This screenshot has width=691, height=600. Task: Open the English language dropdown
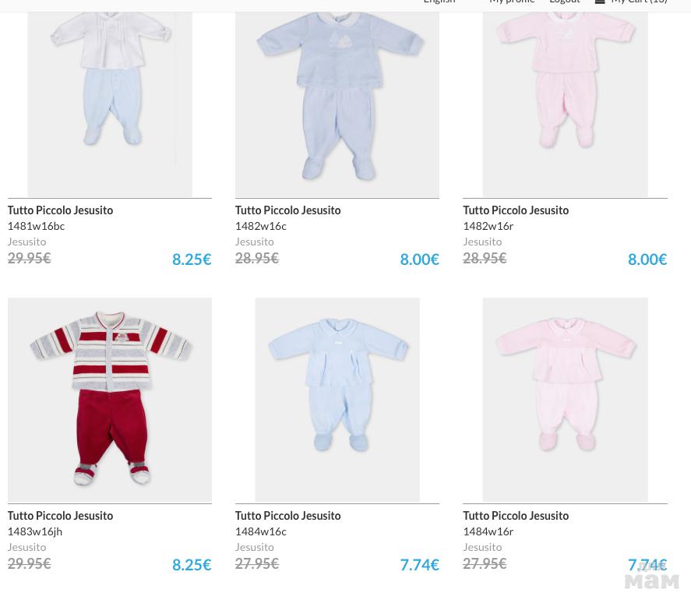tap(439, 2)
